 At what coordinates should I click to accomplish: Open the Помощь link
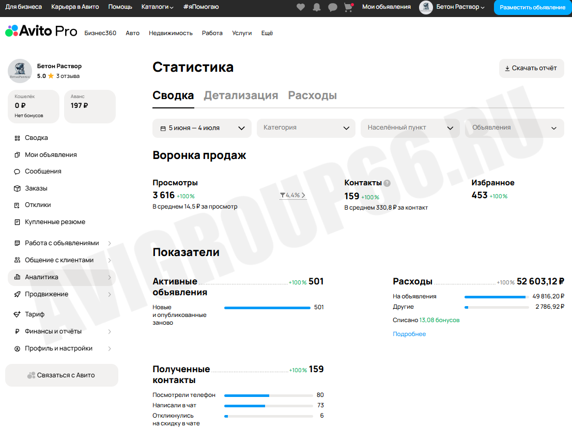click(x=120, y=7)
